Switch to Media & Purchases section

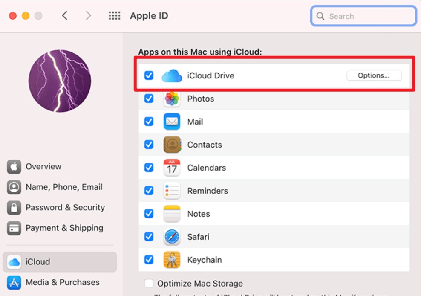pyautogui.click(x=63, y=282)
